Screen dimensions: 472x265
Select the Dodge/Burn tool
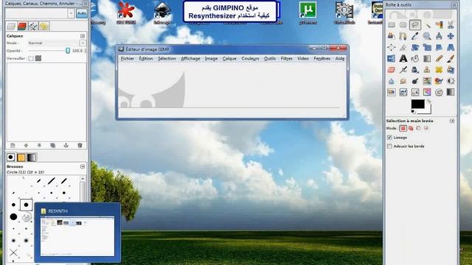[414, 81]
